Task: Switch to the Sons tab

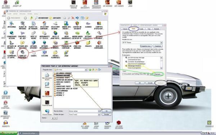Action: click(133, 29)
